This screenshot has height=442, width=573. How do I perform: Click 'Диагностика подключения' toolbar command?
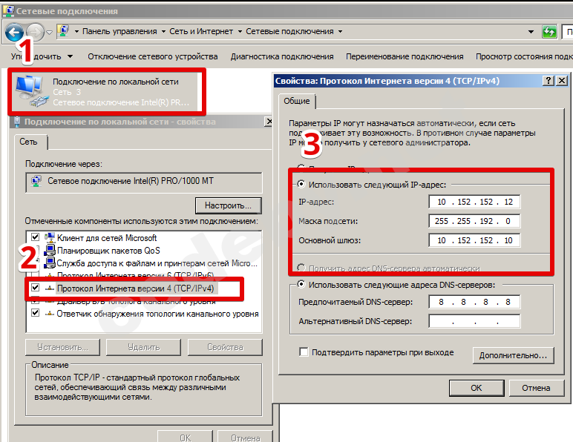[282, 56]
